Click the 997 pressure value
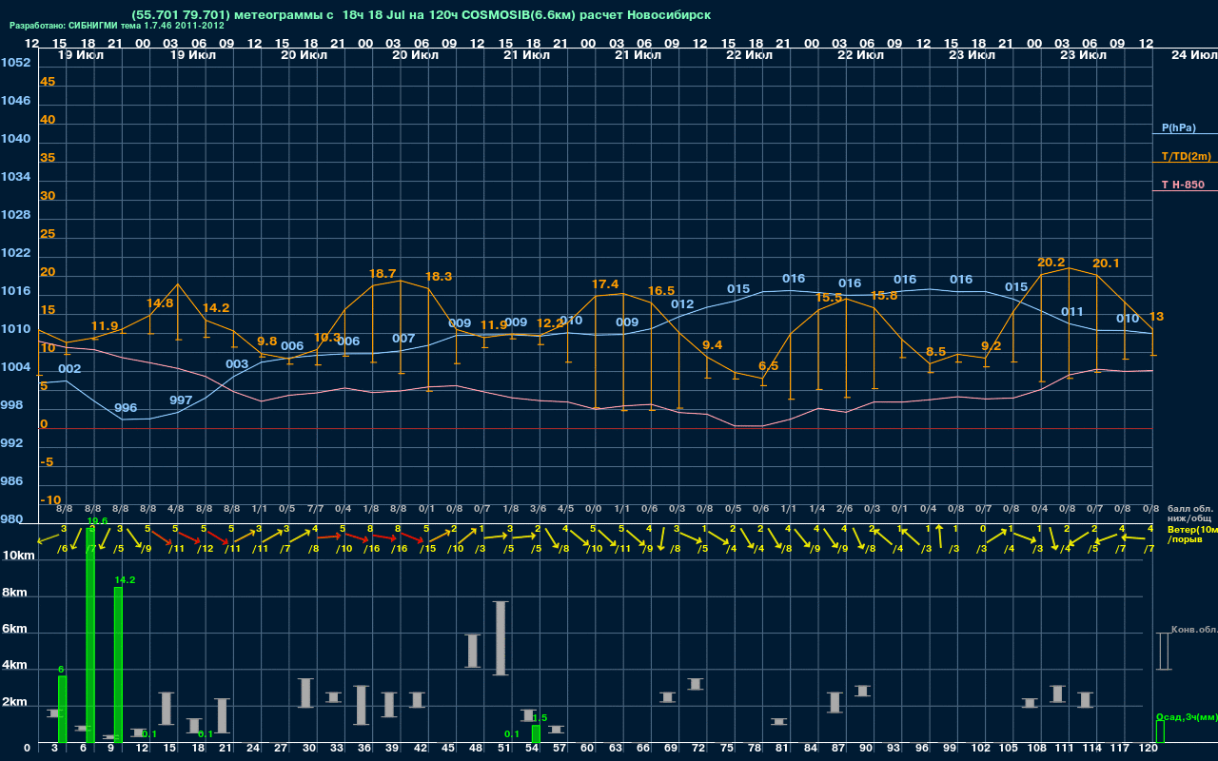Viewport: 1218px width, 761px height. (x=181, y=400)
